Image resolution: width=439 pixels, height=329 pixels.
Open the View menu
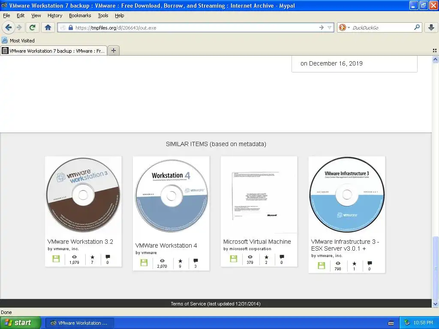point(36,16)
